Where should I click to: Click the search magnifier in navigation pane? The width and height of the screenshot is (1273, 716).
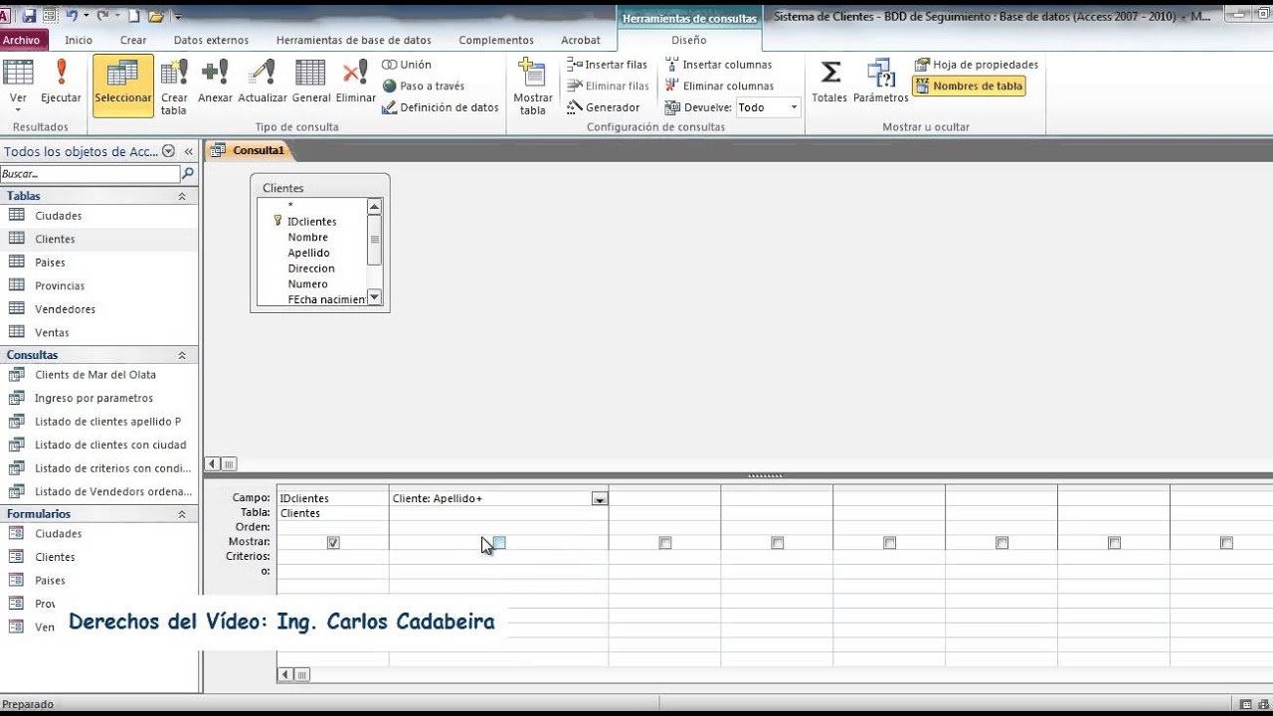(188, 173)
